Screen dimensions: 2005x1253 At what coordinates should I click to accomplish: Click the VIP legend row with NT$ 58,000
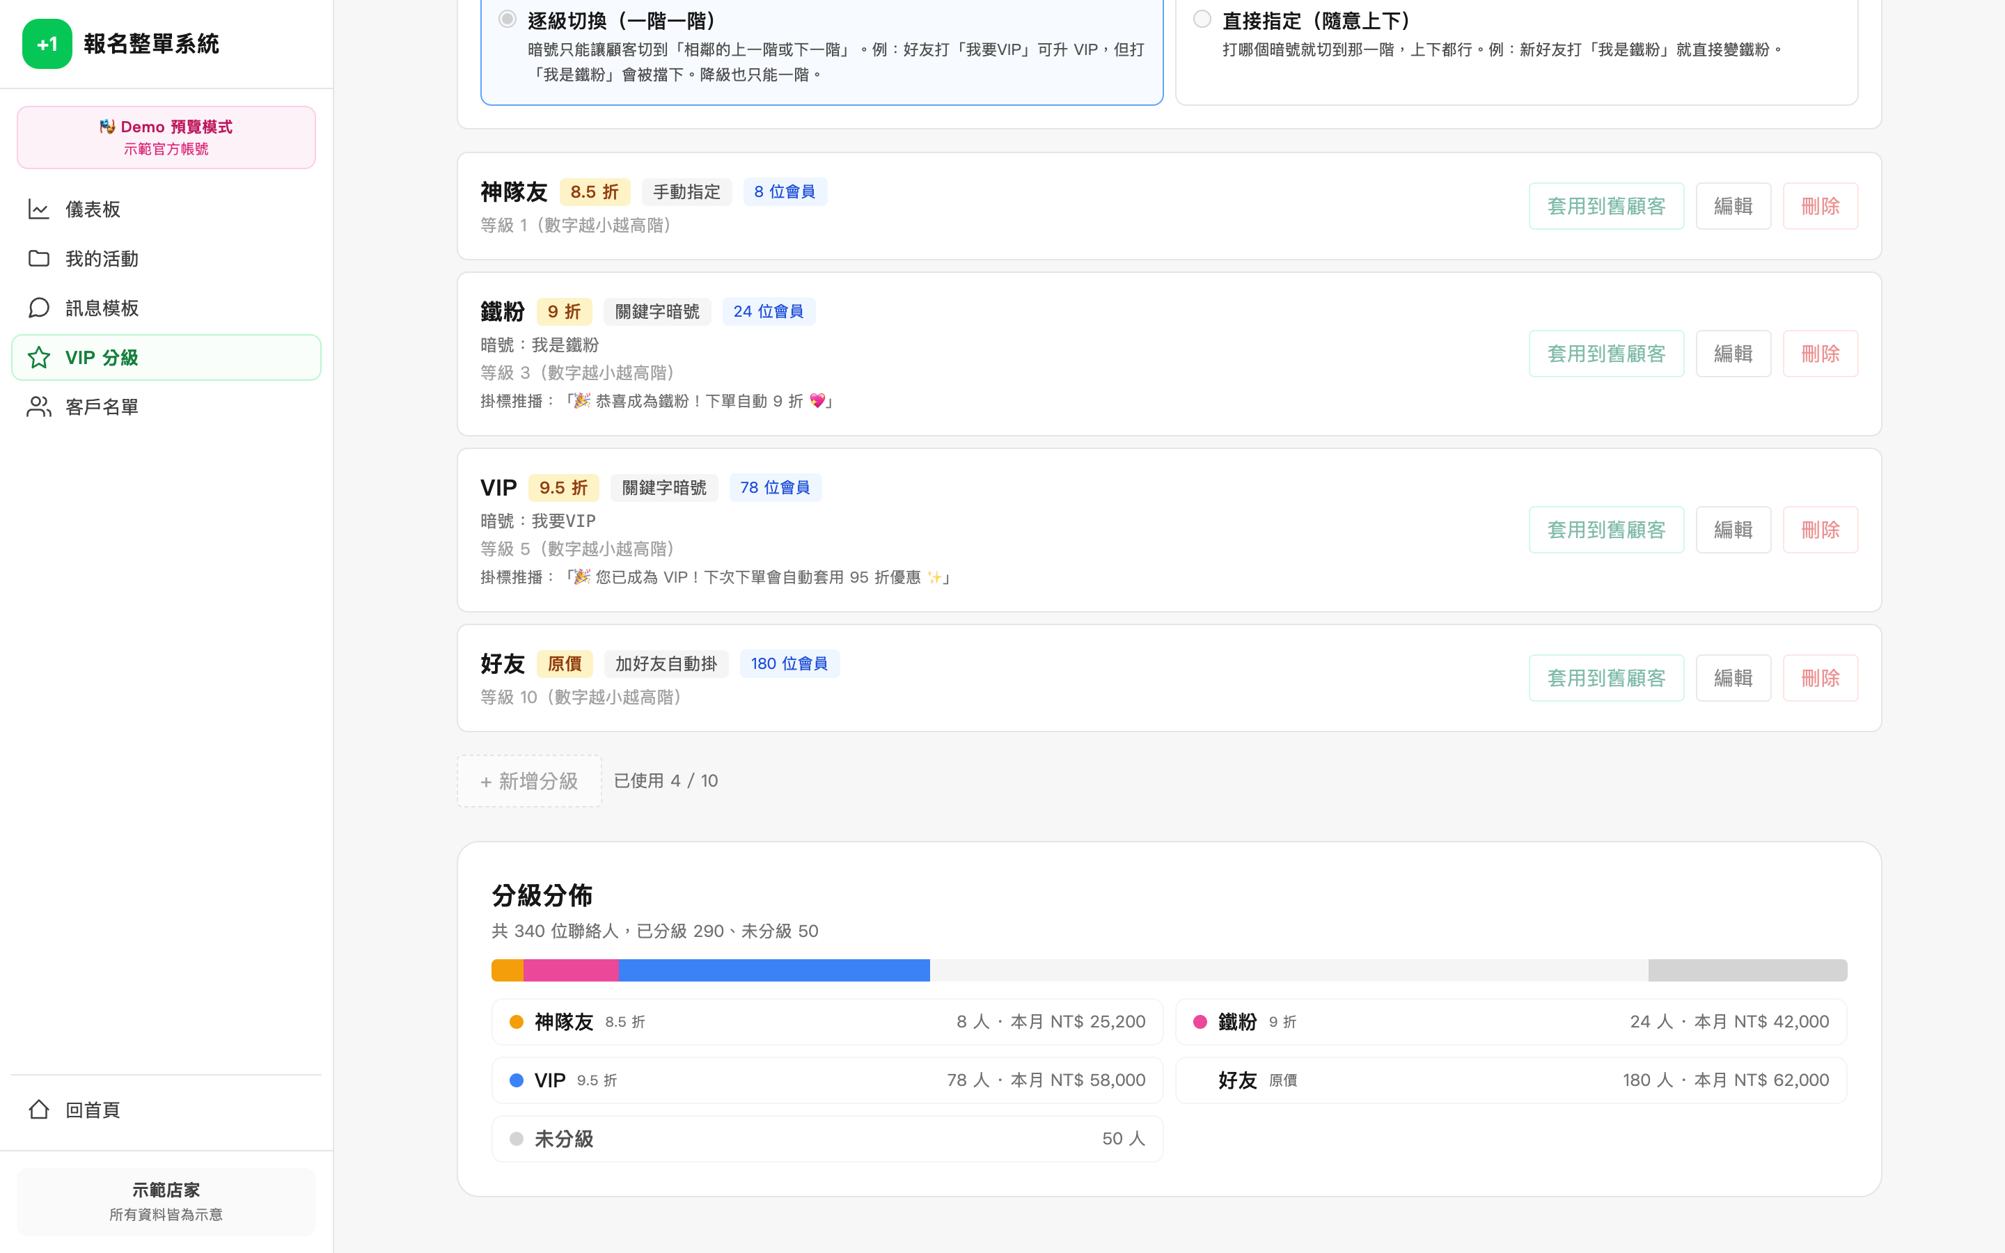(x=827, y=1080)
